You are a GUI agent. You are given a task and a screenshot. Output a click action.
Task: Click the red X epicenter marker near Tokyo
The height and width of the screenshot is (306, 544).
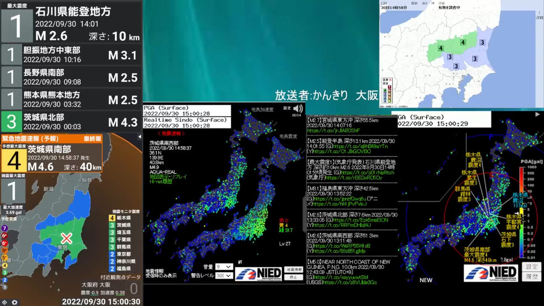coord(66,239)
